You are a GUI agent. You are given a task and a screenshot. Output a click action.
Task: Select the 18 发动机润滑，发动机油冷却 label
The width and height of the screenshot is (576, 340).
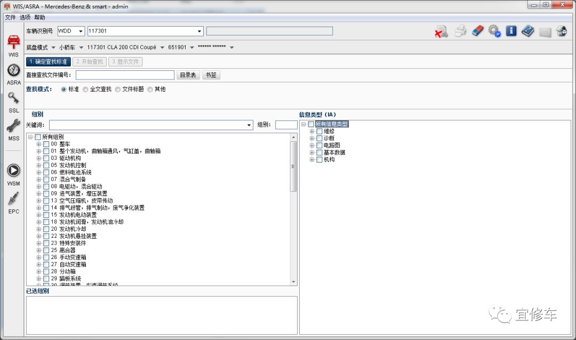click(87, 222)
